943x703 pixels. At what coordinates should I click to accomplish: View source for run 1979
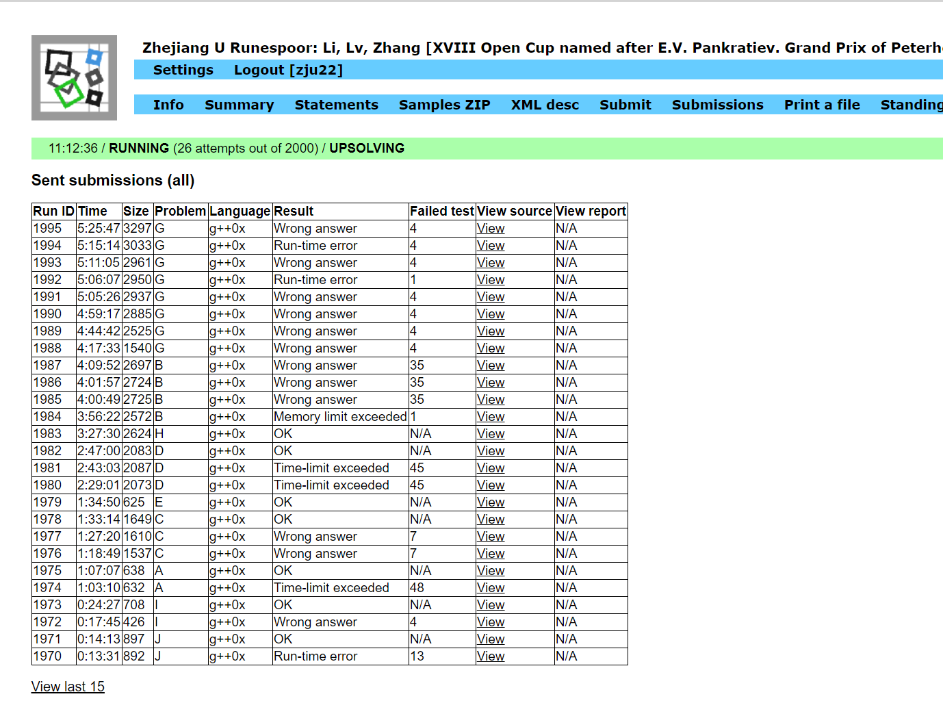click(491, 502)
